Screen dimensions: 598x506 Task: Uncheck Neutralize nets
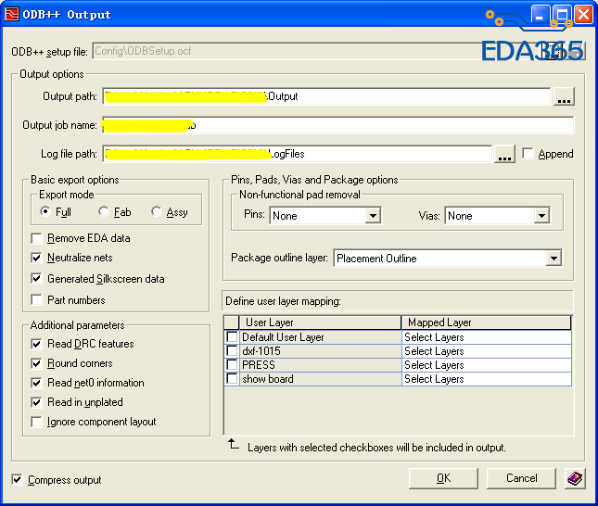36,258
